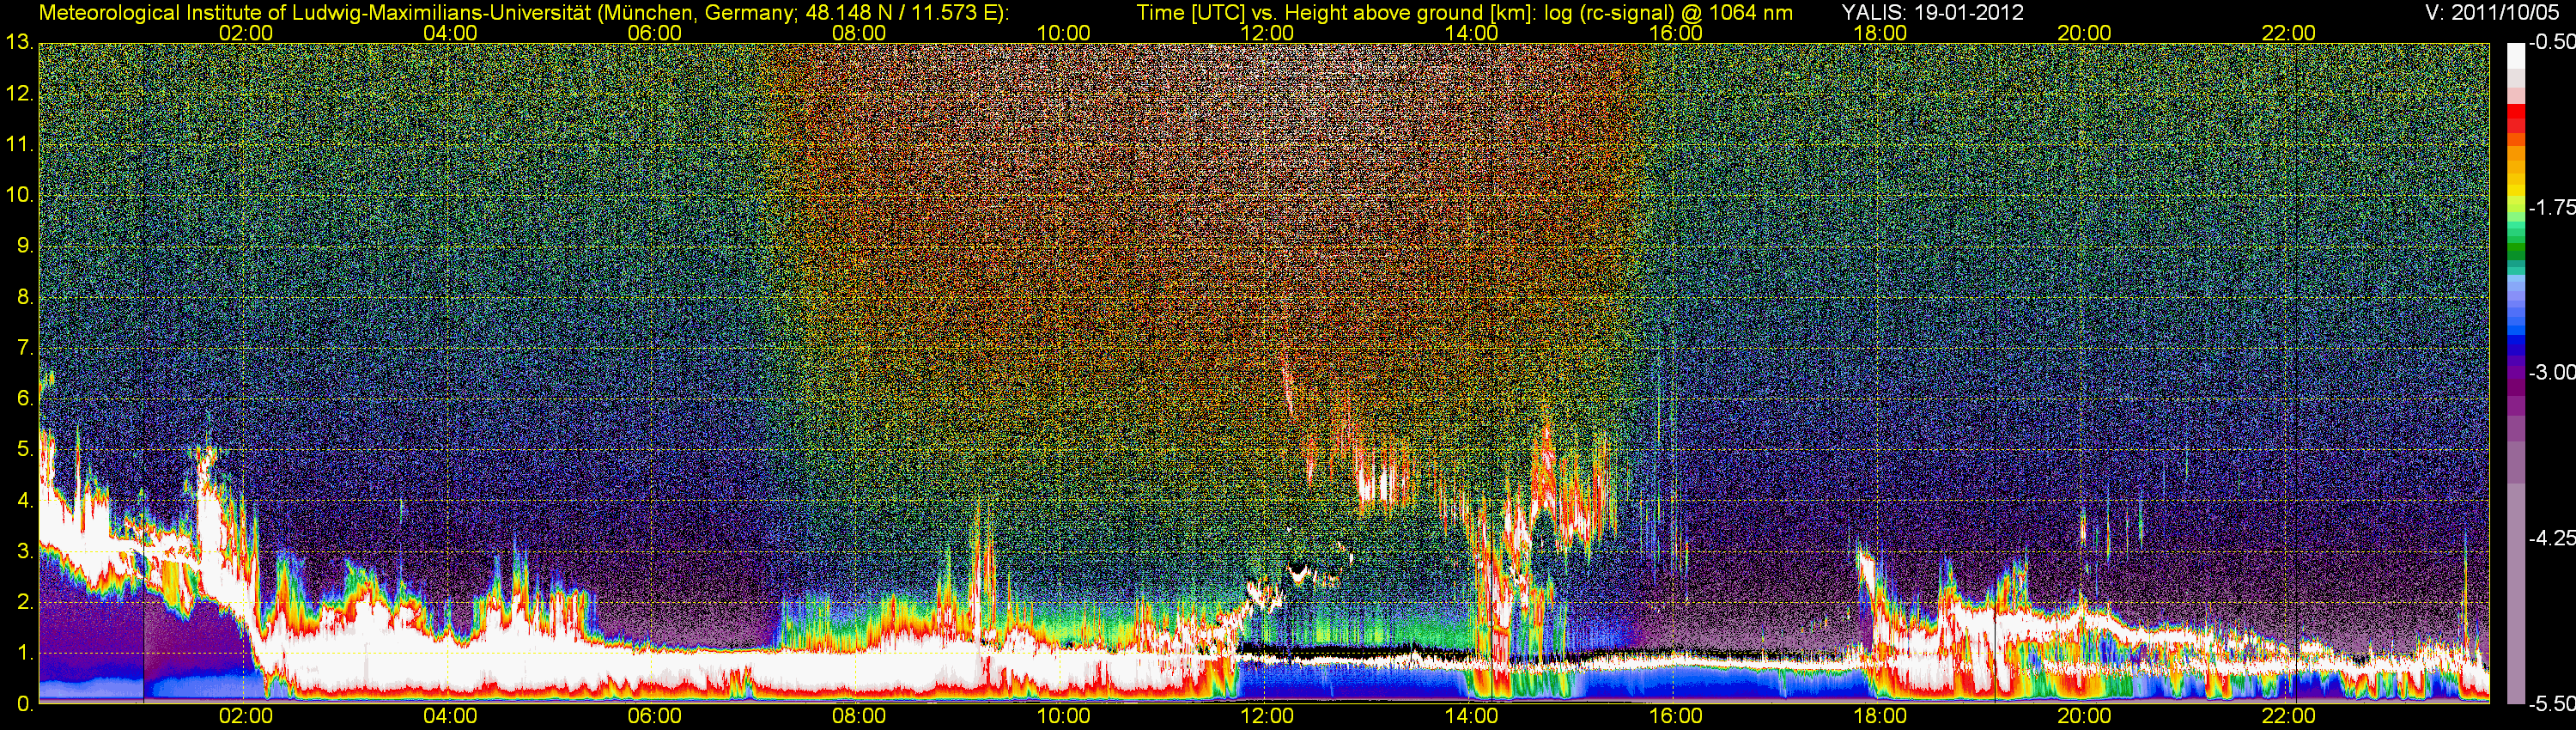This screenshot has width=2576, height=730.
Task: Click the '5.' height axis label
Action: 24,450
